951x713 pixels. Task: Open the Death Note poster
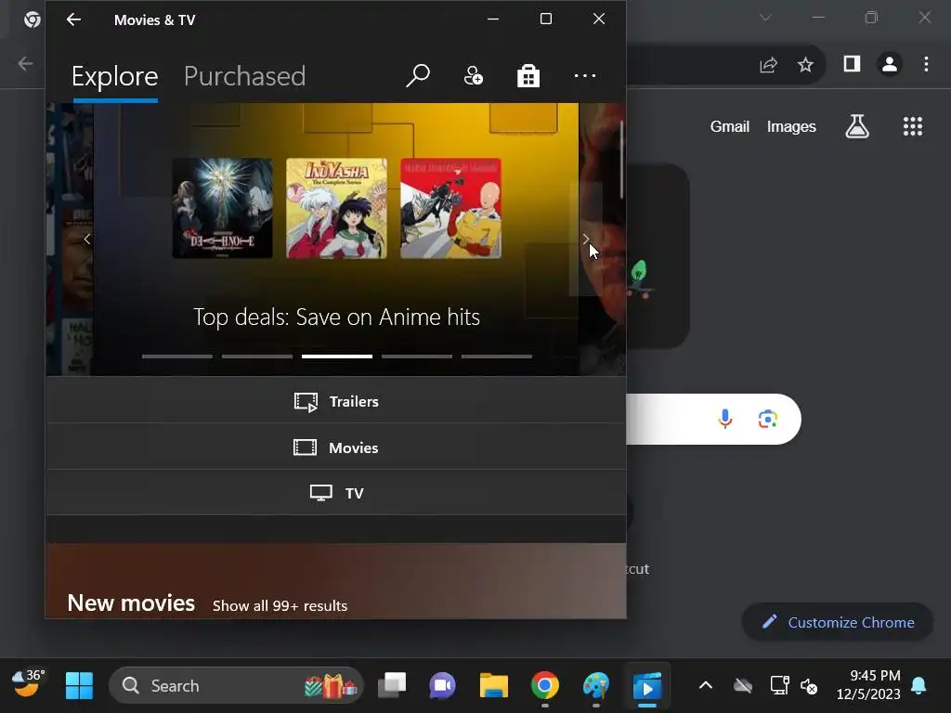222,209
